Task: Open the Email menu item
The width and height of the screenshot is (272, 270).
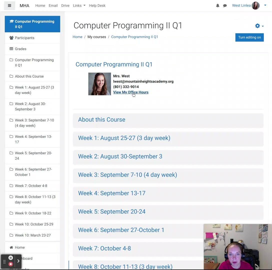Action: pos(53,6)
